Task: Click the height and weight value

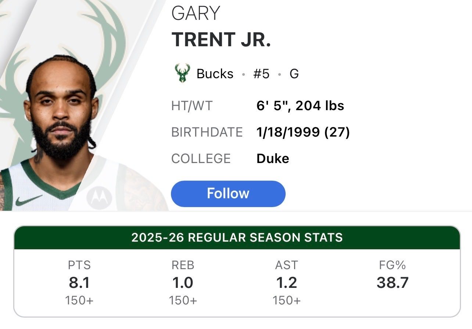Action: [x=300, y=106]
